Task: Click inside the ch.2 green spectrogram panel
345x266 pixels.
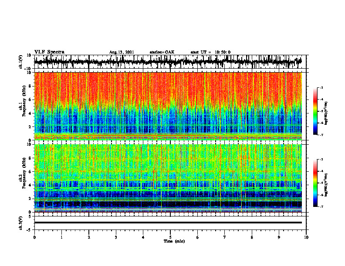Action: [x=168, y=178]
